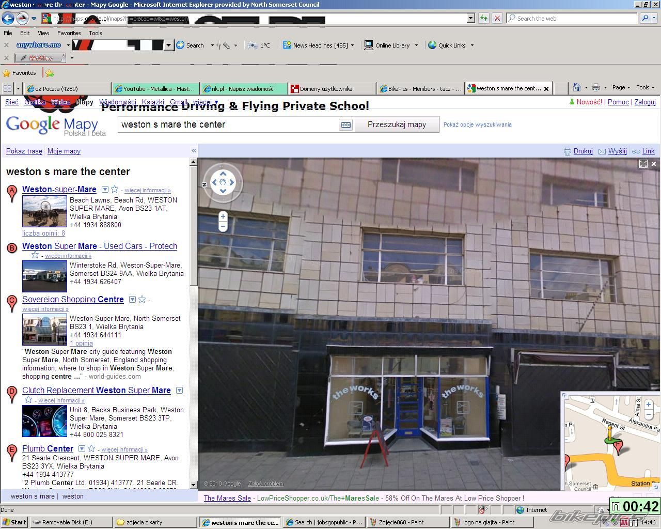Open the Pokaż trasę link

click(24, 151)
